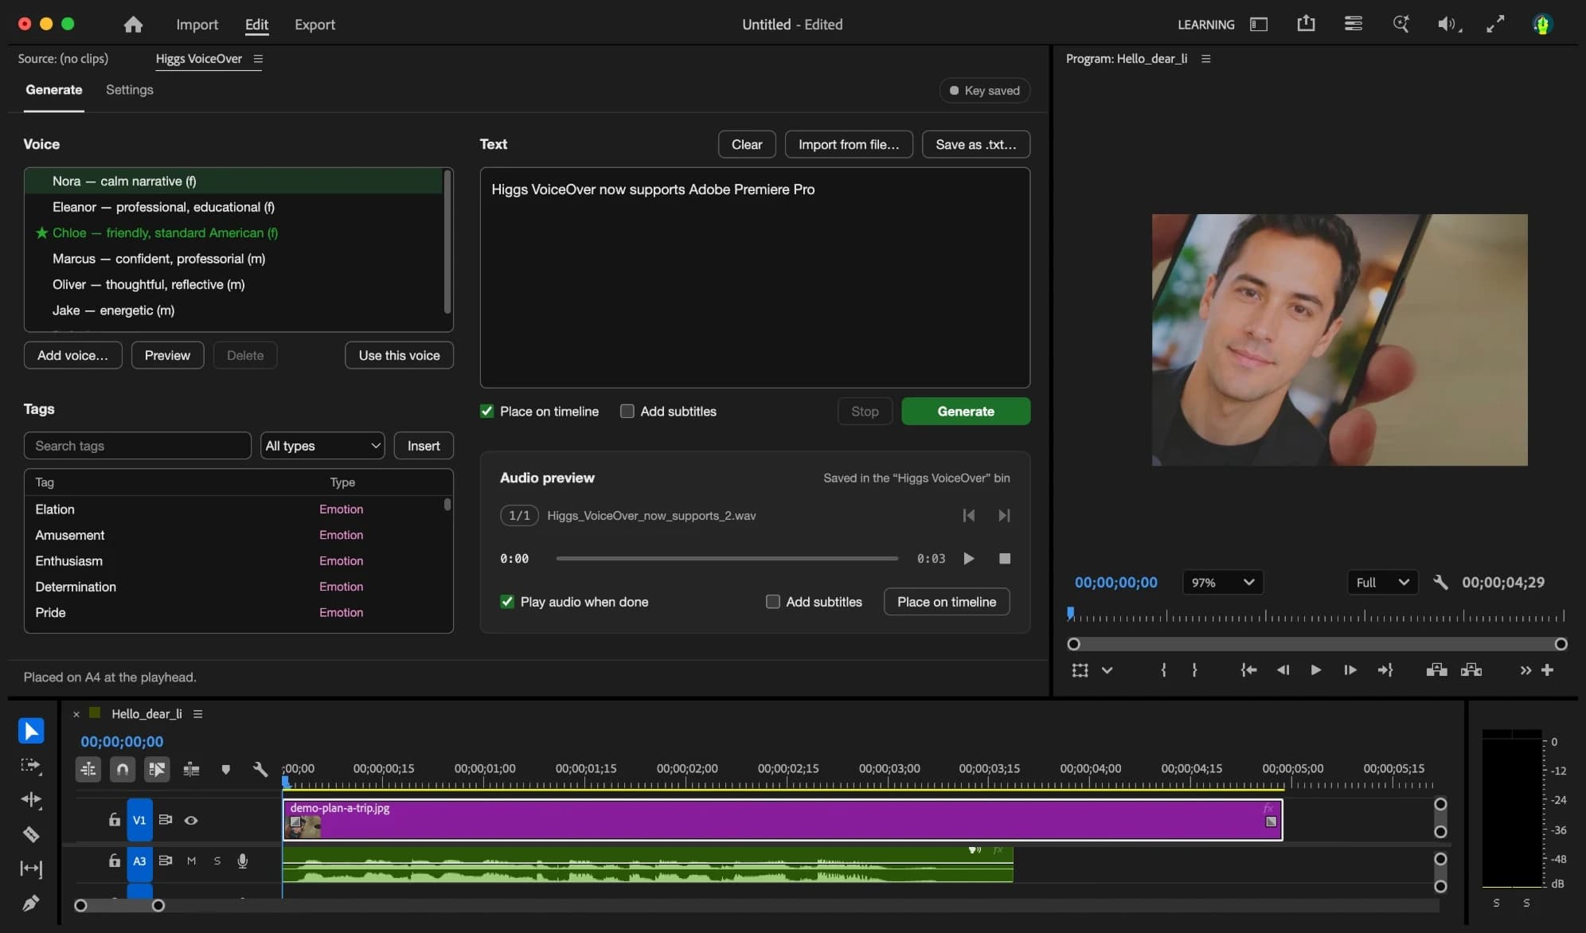The height and width of the screenshot is (933, 1586).
Task: Click in the Search tags field
Action: coord(138,446)
